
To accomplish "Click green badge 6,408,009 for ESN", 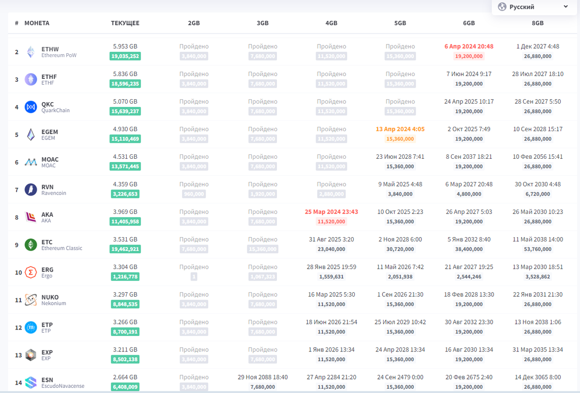I will tap(125, 387).
